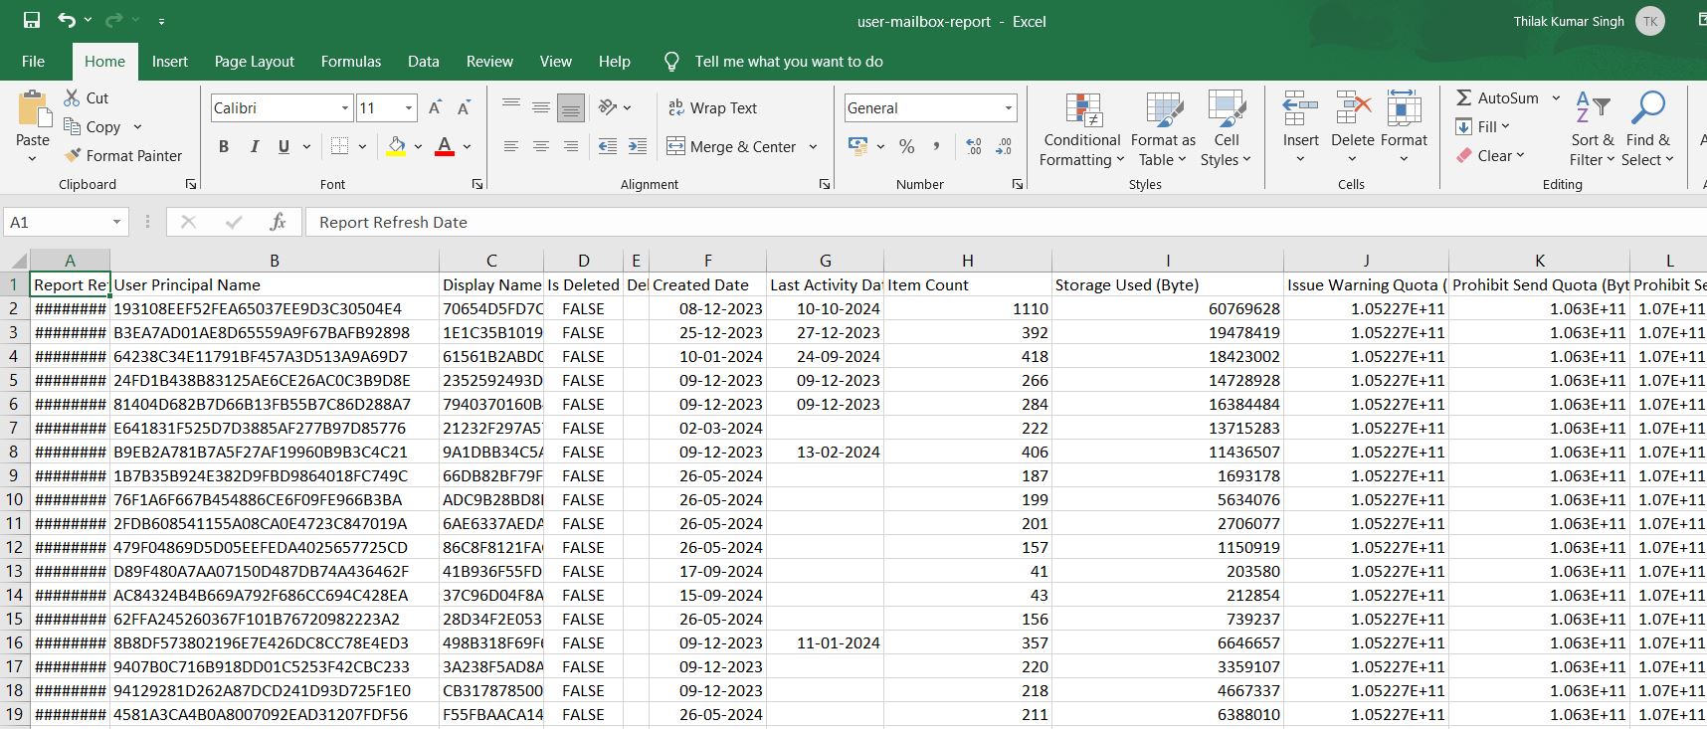This screenshot has height=729, width=1707.
Task: Switch to the Formulas ribbon tab
Action: [350, 62]
